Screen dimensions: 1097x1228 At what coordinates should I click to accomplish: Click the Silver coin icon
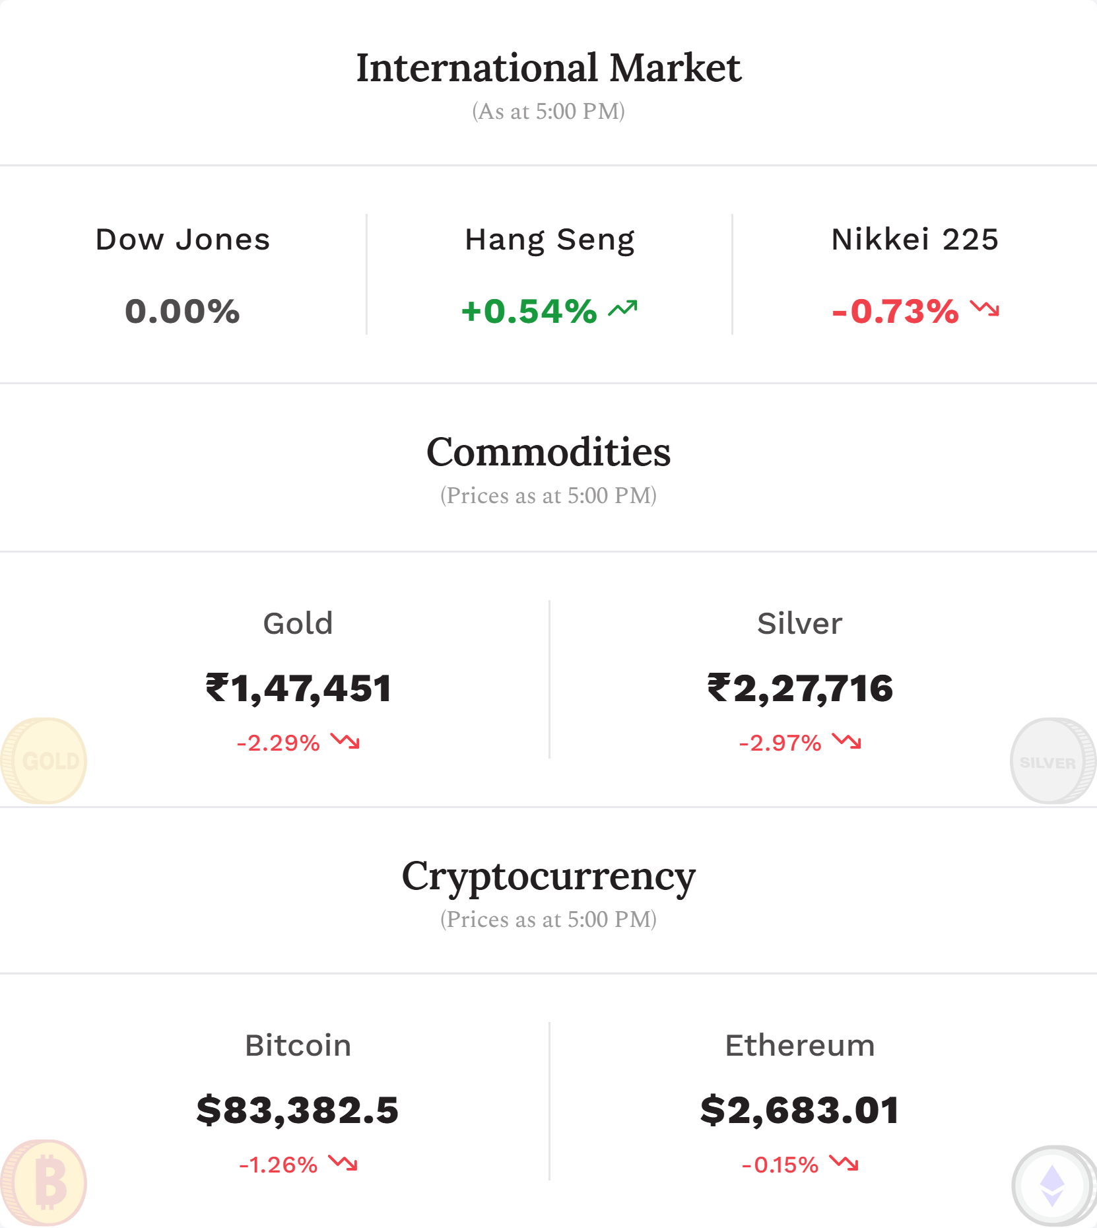coord(1053,761)
